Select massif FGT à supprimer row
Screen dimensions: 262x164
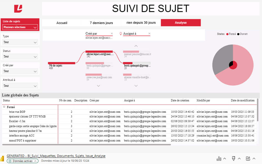129,140
